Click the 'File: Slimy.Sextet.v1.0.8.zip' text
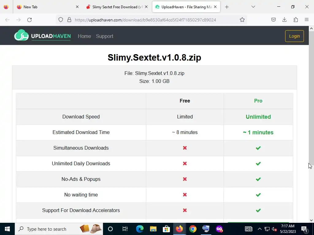The width and height of the screenshot is (314, 235). (x=155, y=73)
